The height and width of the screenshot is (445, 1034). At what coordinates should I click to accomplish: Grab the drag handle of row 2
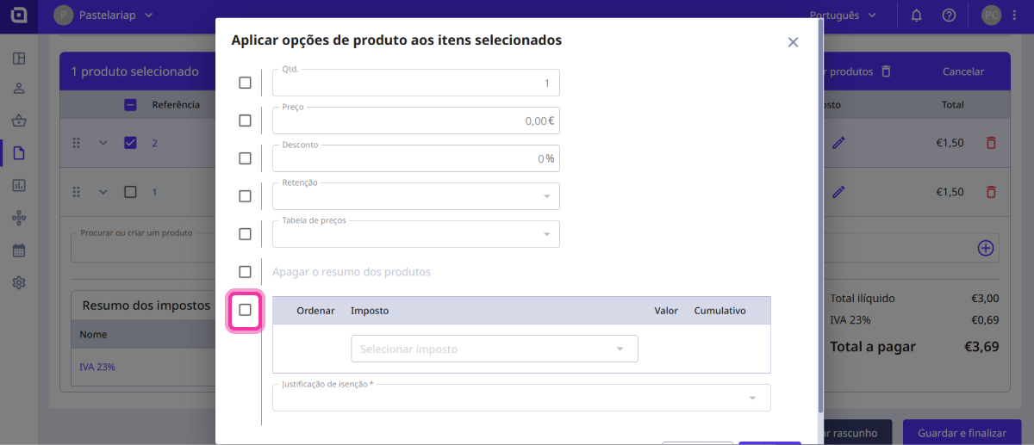click(x=76, y=143)
